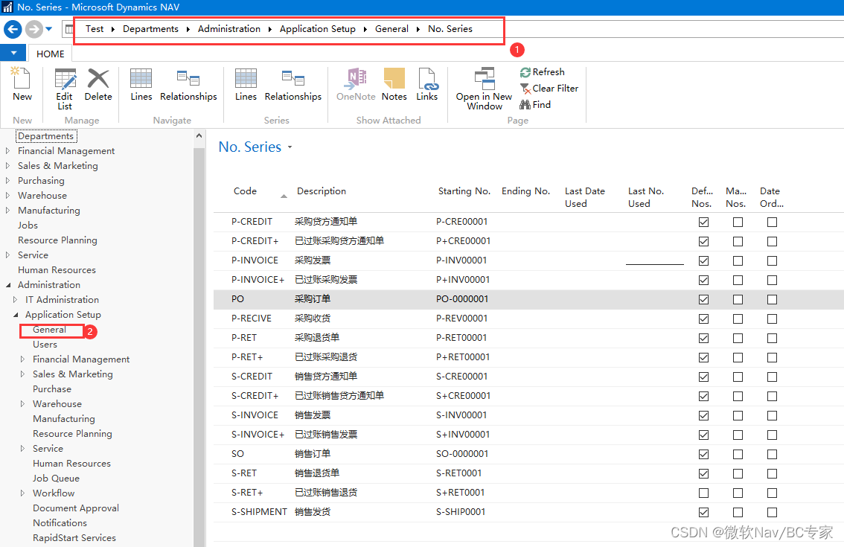844x547 pixels.
Task: Click the New ribbon icon
Action: (x=22, y=85)
